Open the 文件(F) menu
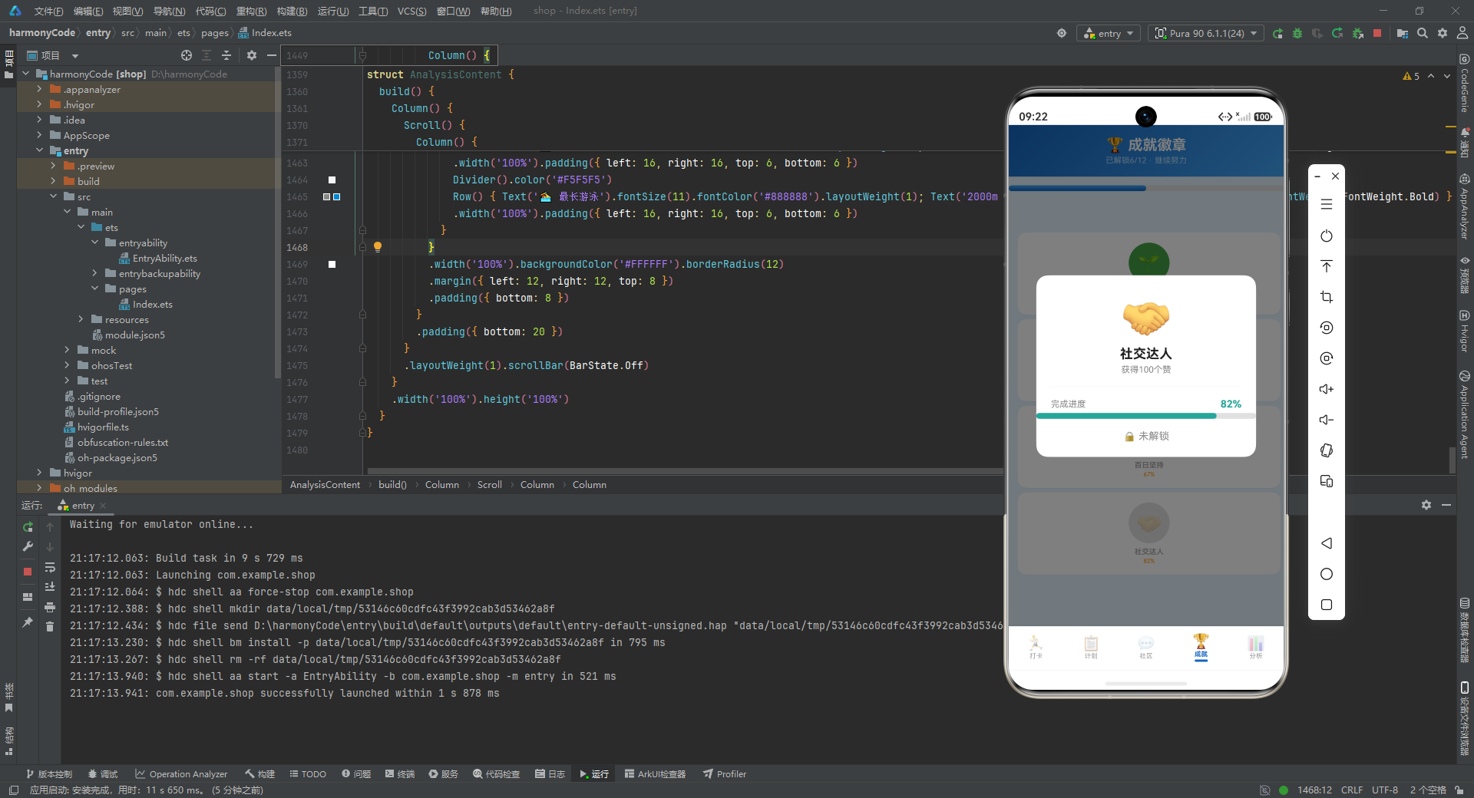The width and height of the screenshot is (1474, 798). click(48, 11)
